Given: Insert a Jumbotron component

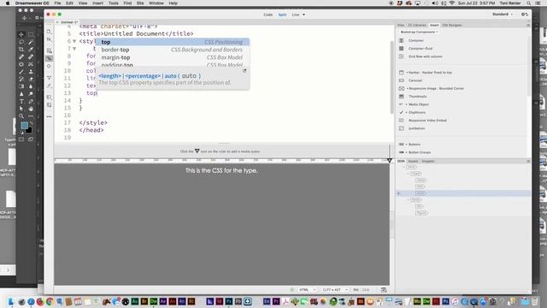Looking at the screenshot, I should 416,128.
